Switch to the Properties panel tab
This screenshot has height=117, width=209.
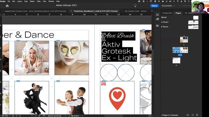pyautogui.click(x=167, y=13)
